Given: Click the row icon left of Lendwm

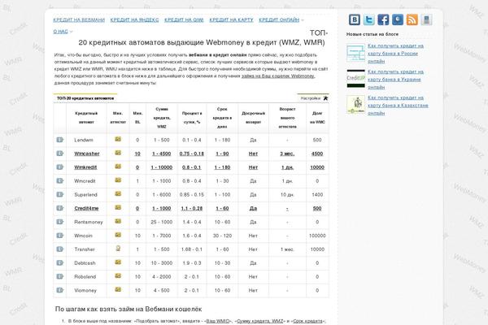Looking at the screenshot, I should coord(59,140).
